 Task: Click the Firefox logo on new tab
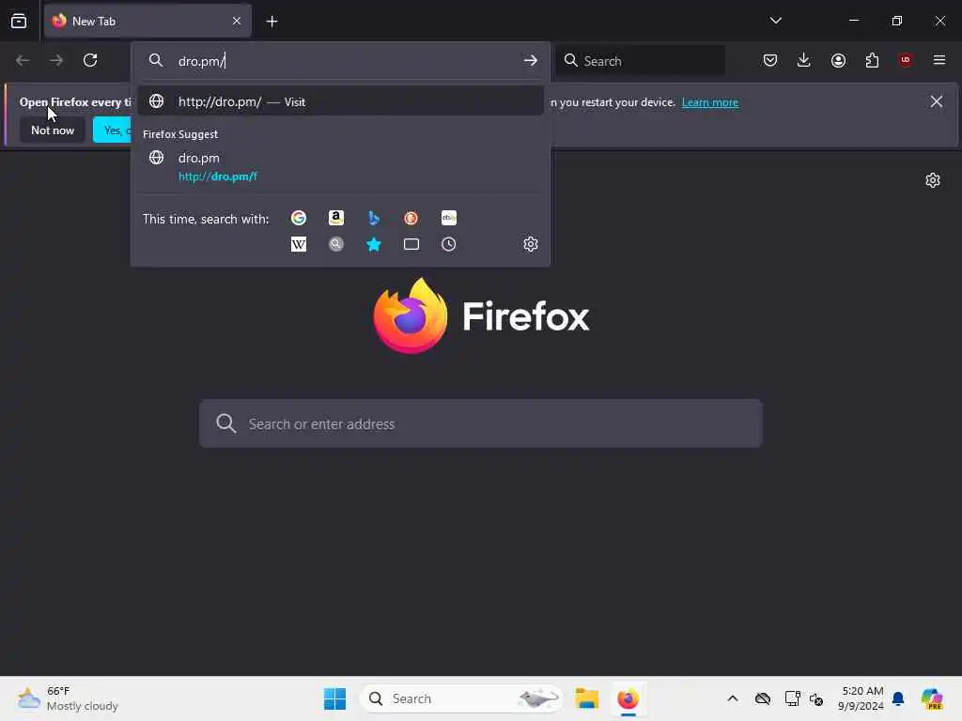[481, 315]
